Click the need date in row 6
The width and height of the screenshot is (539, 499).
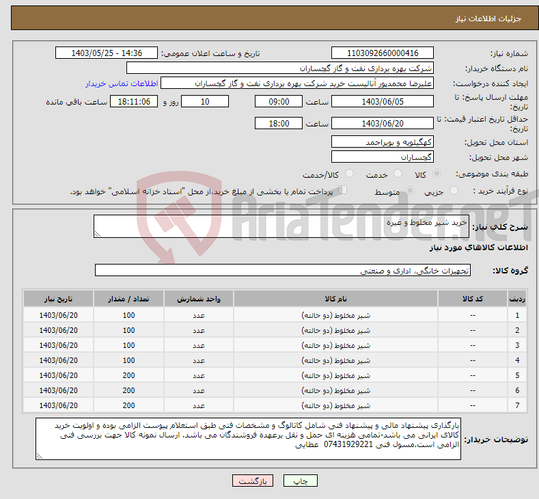tap(59, 390)
